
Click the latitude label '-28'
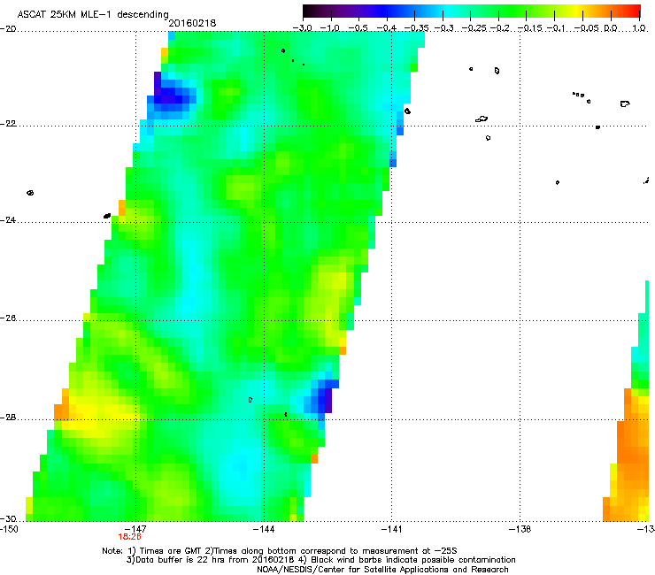[x=8, y=418]
